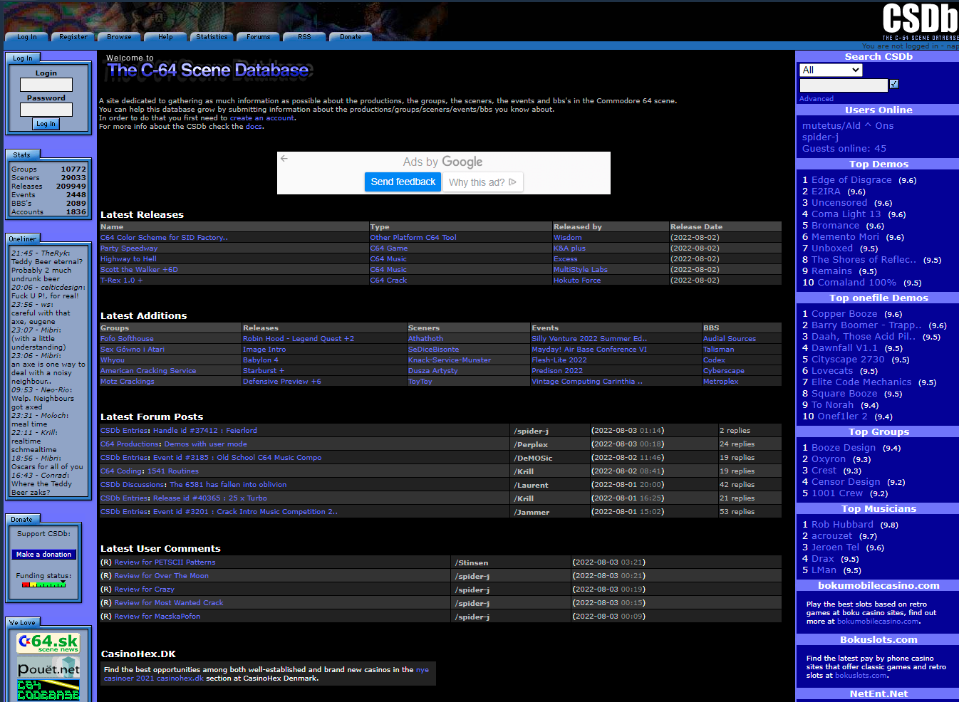Image resolution: width=959 pixels, height=702 pixels.
Task: Click the MultiStyle Labs group link
Action: [581, 270]
